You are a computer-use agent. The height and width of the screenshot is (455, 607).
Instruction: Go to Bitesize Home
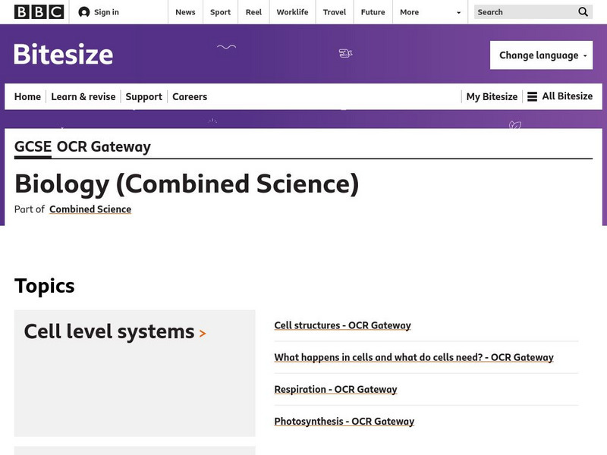coord(27,96)
